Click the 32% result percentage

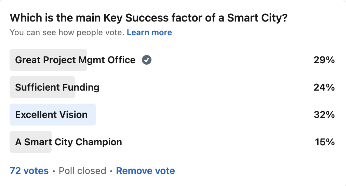[x=324, y=115]
